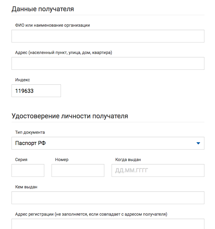Viewport: 215px width, 229px height.
Task: Click the Адрес регистрации input field
Action: 108,224
